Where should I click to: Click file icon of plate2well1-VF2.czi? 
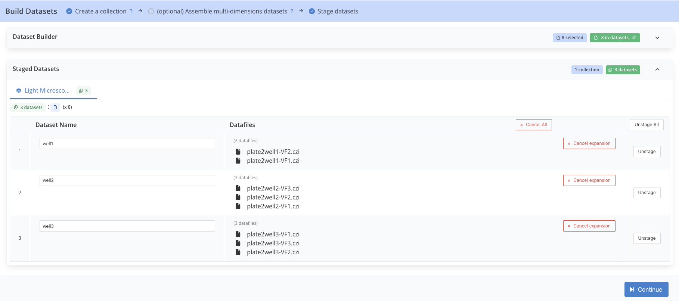pyautogui.click(x=238, y=152)
